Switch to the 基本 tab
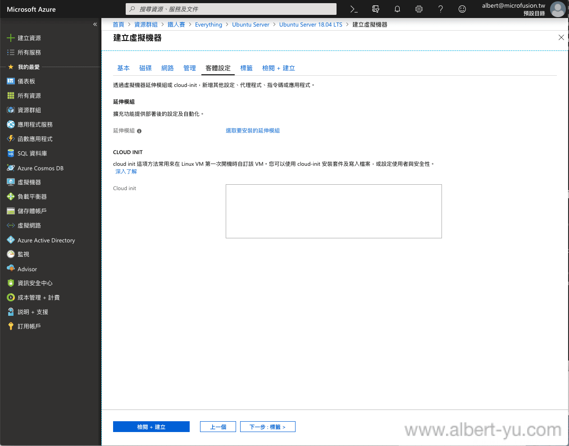569x446 pixels. click(x=123, y=68)
